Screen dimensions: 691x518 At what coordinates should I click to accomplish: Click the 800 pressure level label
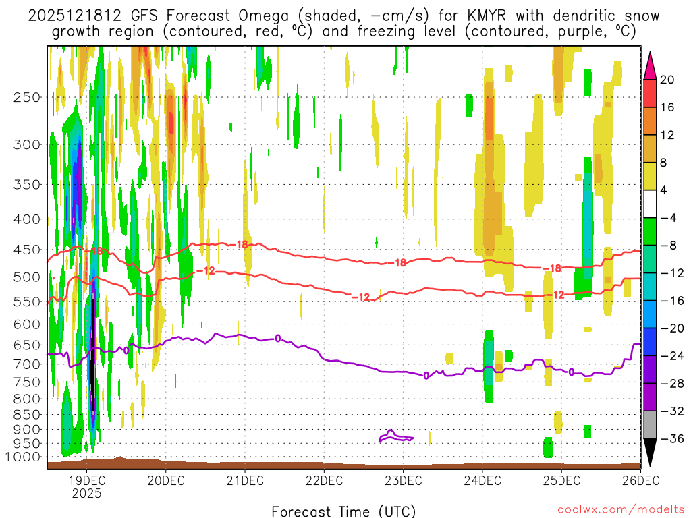click(x=27, y=399)
